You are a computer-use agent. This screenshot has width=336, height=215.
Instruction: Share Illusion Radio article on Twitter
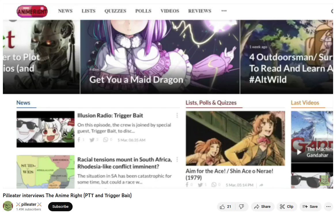pos(92,140)
